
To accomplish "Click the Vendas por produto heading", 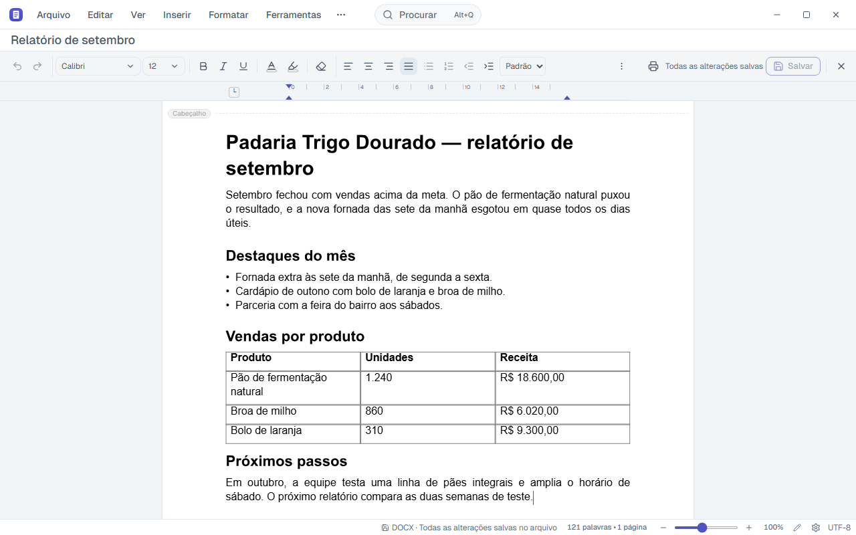I will click(x=295, y=336).
